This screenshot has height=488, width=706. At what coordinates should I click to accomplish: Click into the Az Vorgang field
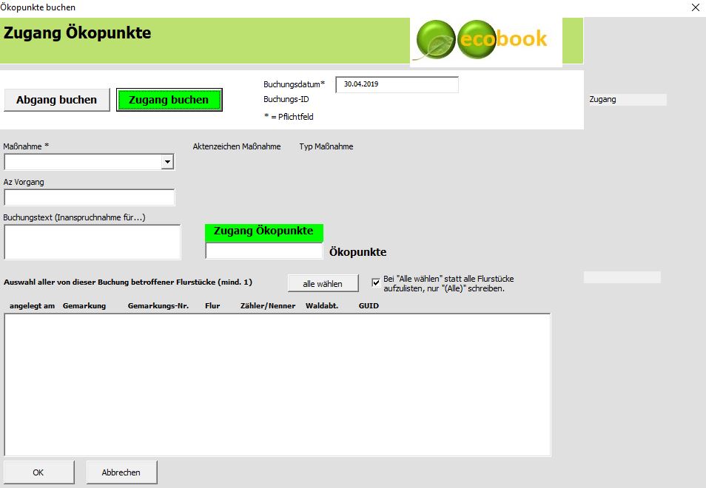tap(90, 197)
